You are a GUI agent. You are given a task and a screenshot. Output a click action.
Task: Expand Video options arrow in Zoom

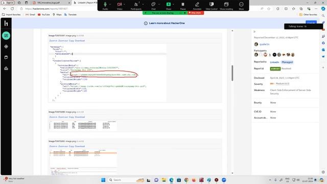tap(124, 5)
